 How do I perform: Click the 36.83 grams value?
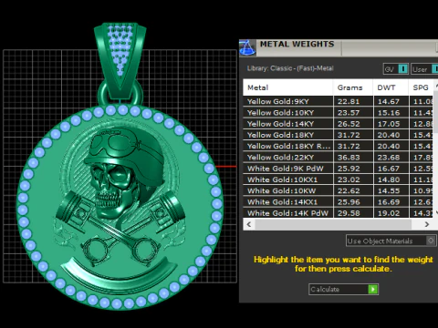point(349,158)
